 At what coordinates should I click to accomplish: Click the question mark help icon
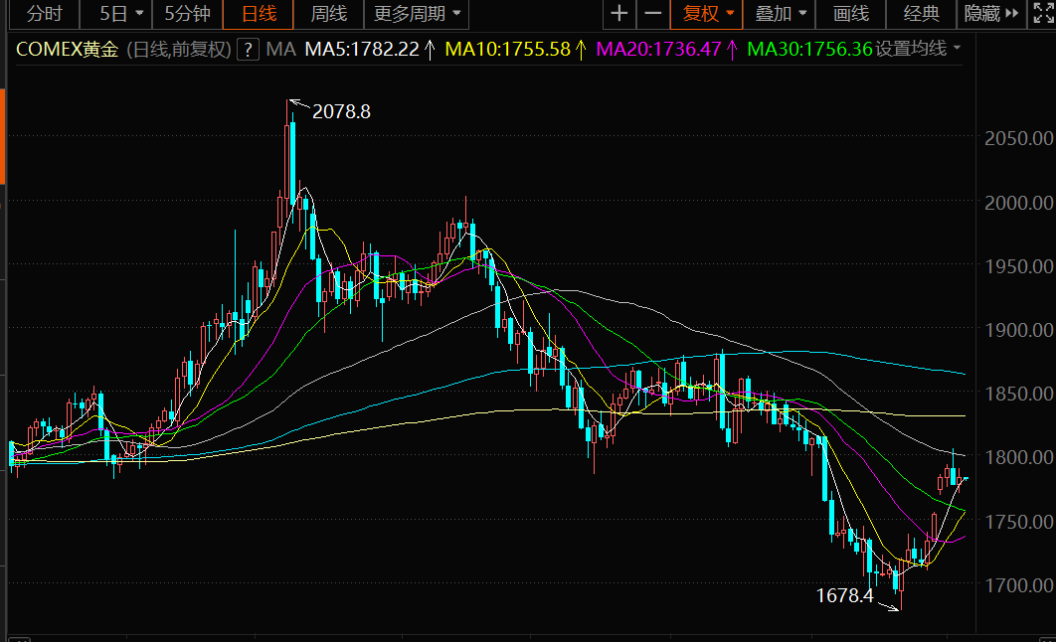coord(248,49)
